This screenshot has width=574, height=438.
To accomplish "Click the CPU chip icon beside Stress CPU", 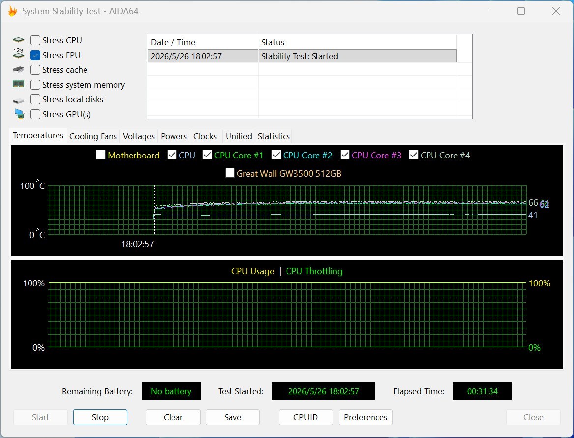I will point(18,40).
